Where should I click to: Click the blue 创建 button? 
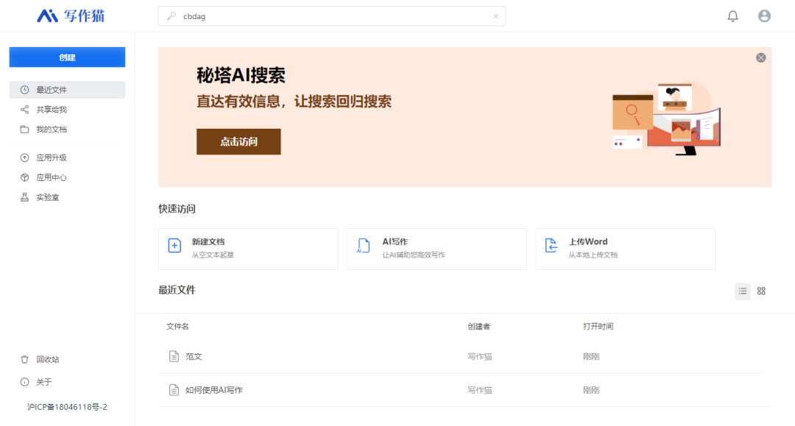pyautogui.click(x=67, y=57)
